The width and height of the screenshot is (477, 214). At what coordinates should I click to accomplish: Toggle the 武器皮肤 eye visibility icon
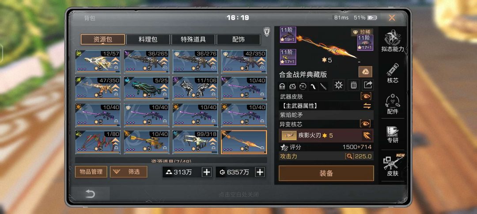coord(366,96)
